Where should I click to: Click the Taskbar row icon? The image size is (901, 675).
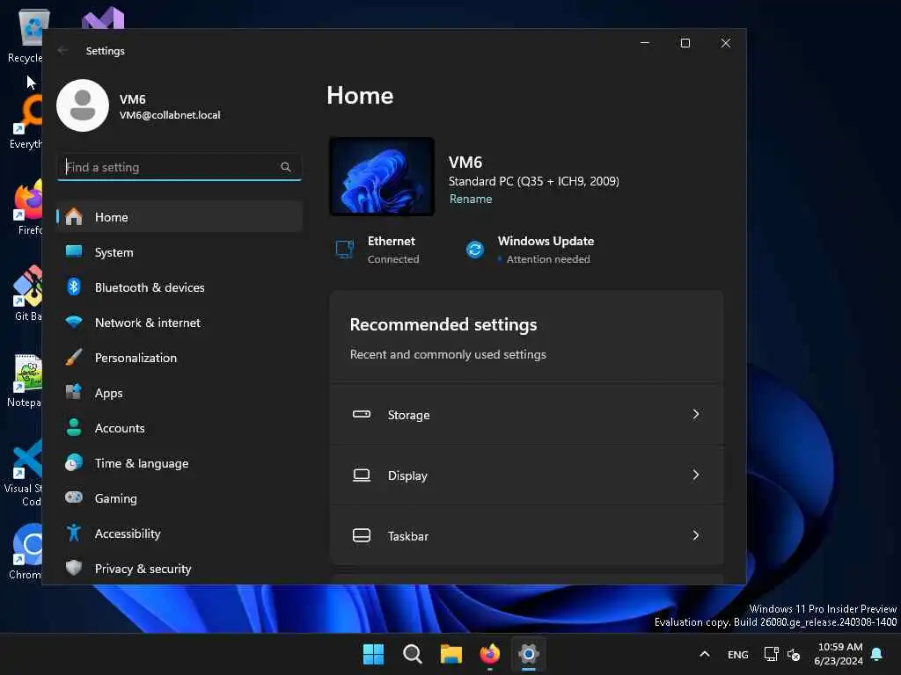[x=362, y=535]
